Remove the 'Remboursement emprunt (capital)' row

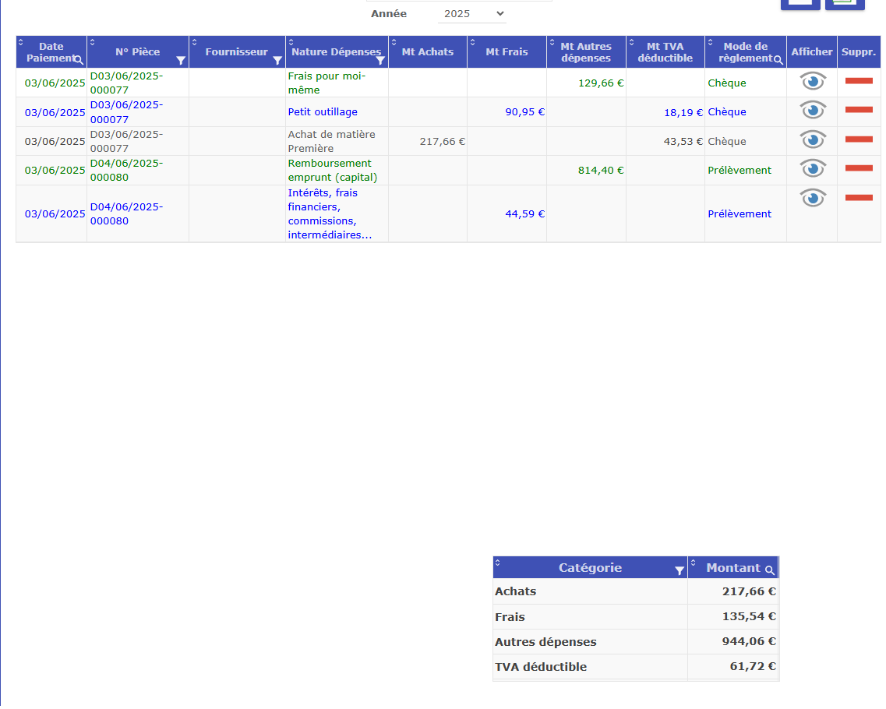click(x=858, y=168)
